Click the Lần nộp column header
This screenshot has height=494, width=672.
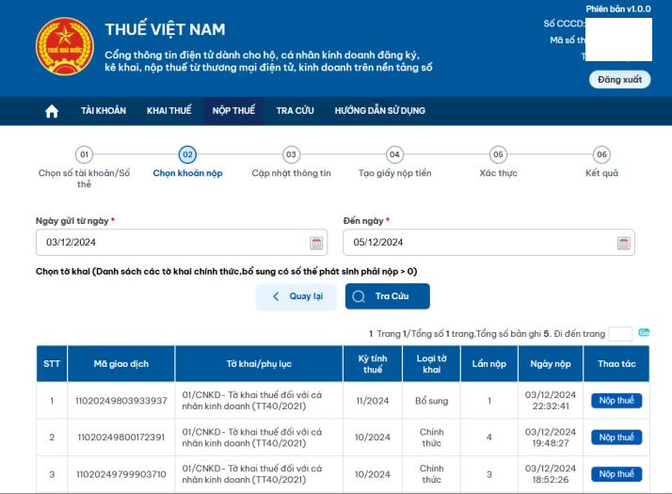point(489,364)
